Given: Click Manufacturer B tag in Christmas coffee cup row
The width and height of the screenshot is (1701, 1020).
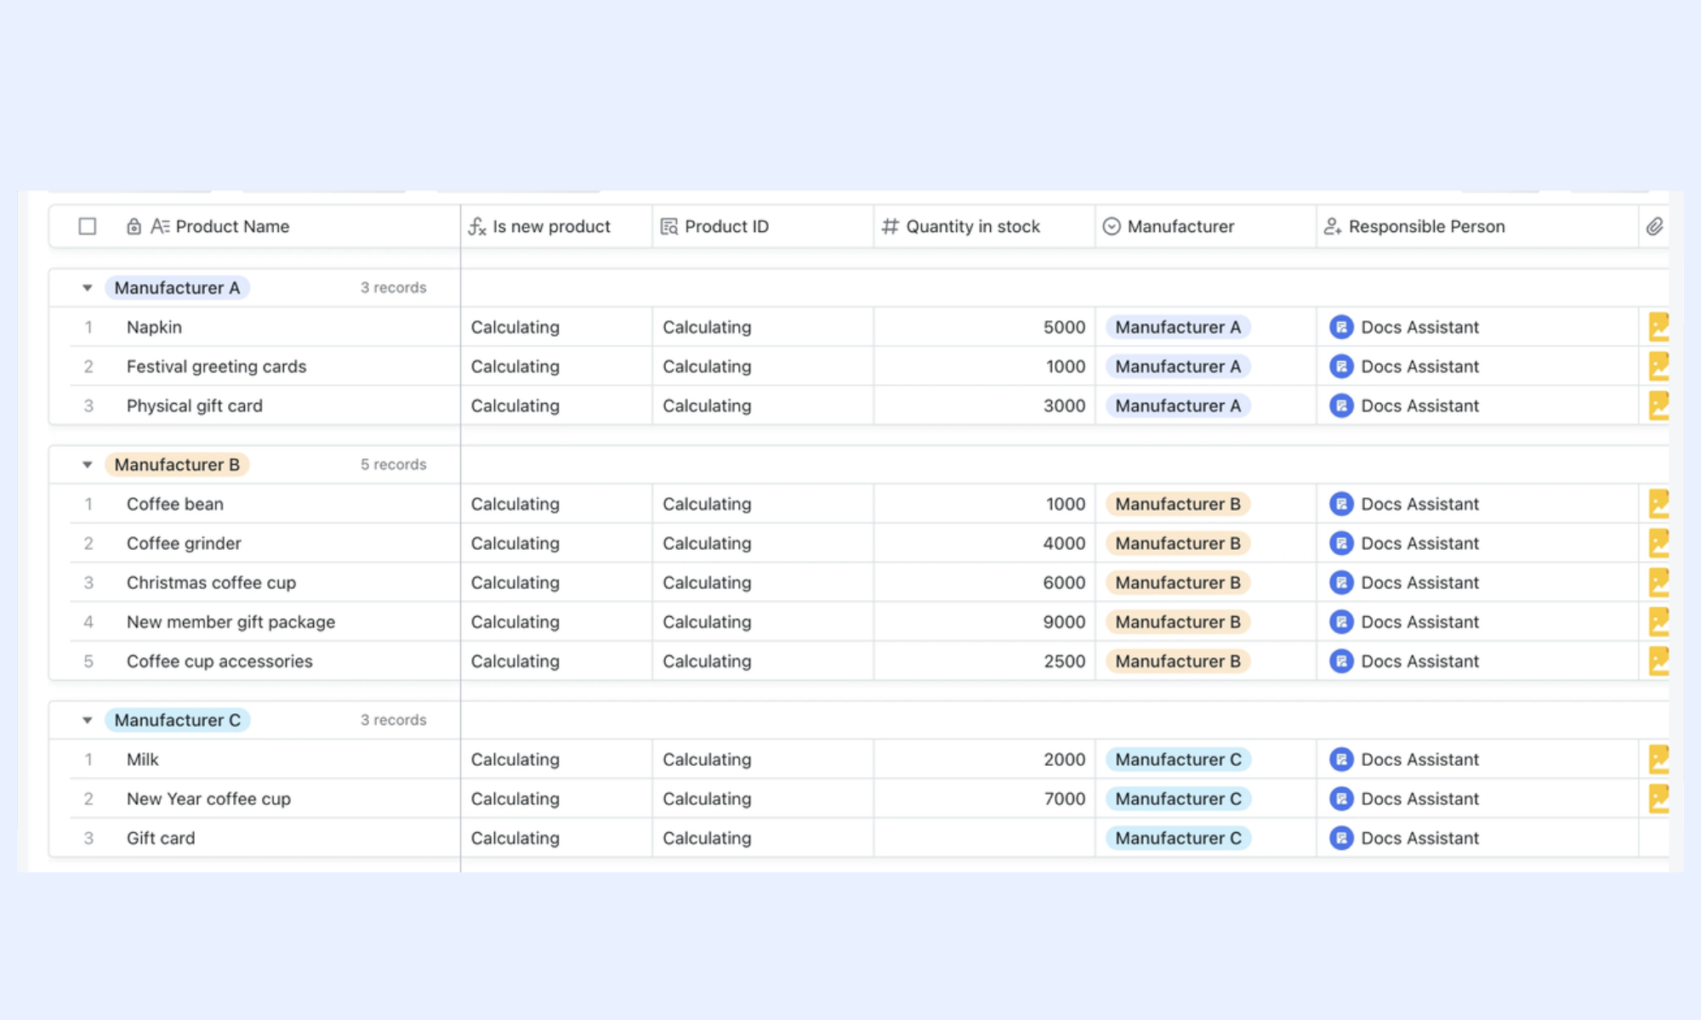Looking at the screenshot, I should 1178,582.
